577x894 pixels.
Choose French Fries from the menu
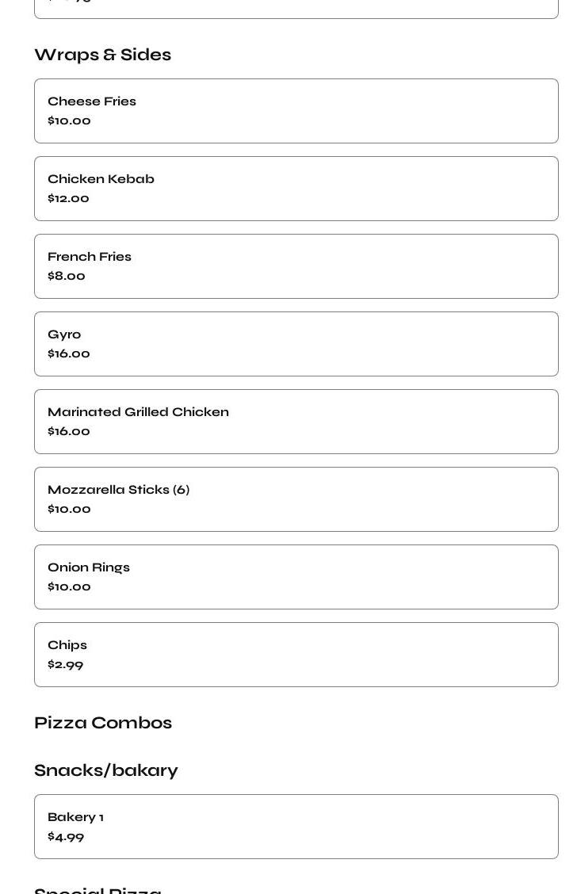point(296,266)
